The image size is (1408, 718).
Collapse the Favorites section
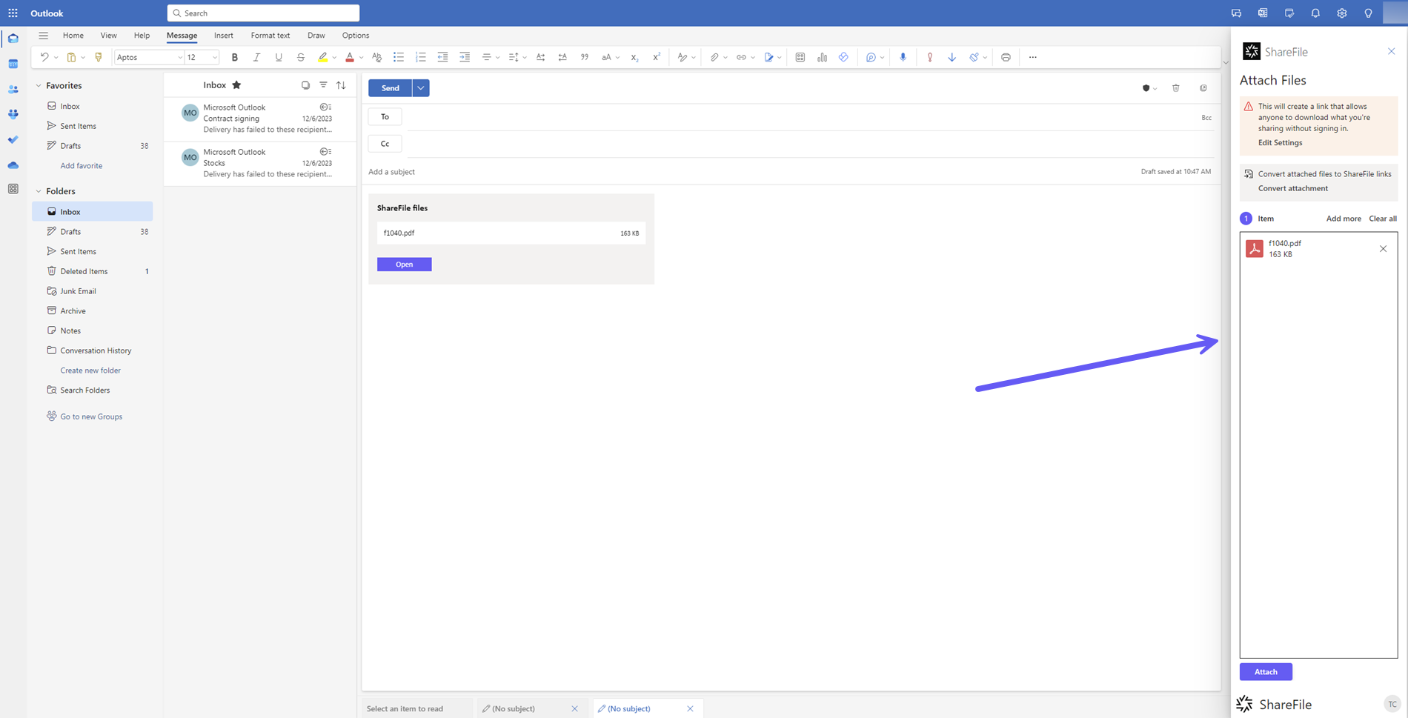coord(39,86)
